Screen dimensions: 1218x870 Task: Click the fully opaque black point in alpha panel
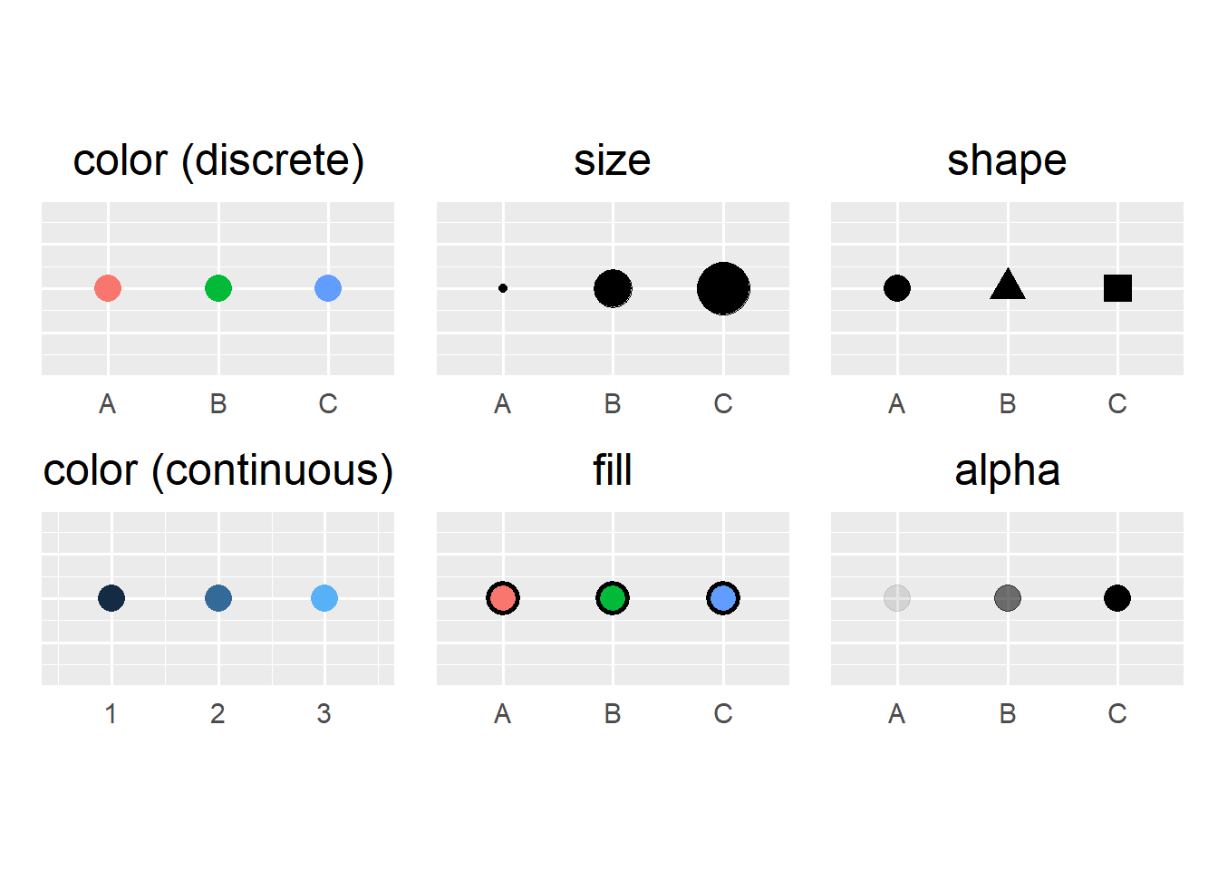(x=1117, y=598)
